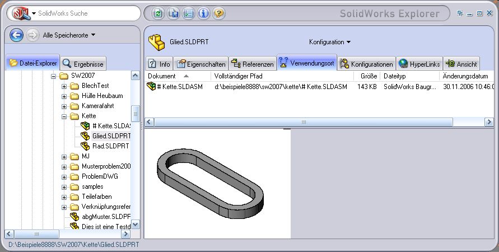Open the Konfigurationen tab

367,64
